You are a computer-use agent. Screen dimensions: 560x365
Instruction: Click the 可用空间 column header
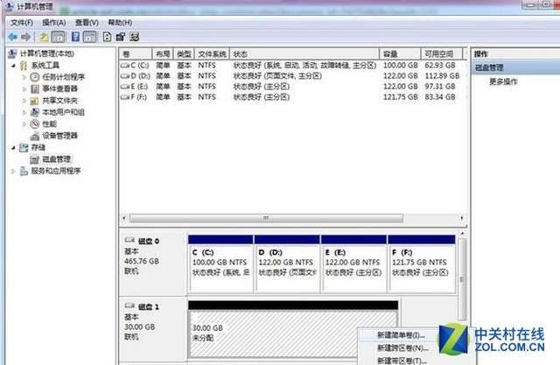tap(437, 53)
